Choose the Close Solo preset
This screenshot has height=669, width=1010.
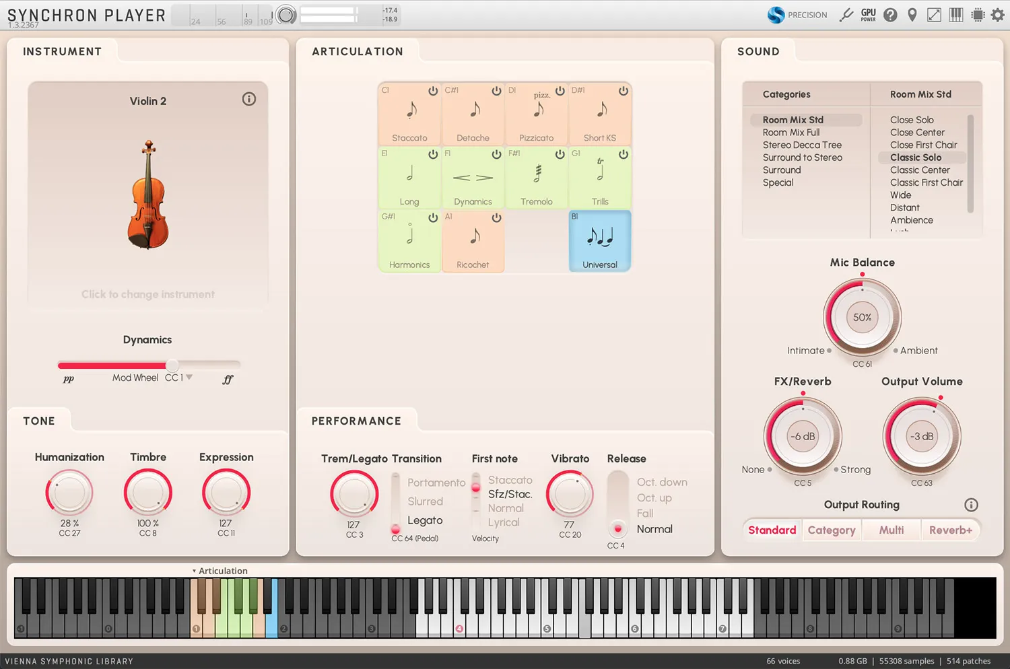coord(912,120)
